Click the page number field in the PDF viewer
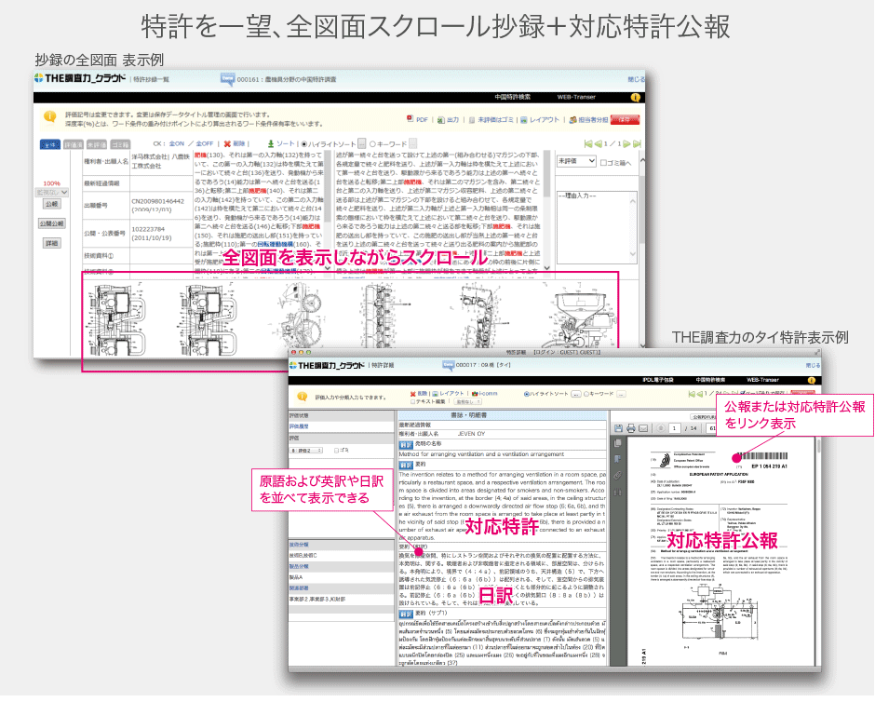This screenshot has width=875, height=702. click(x=674, y=428)
